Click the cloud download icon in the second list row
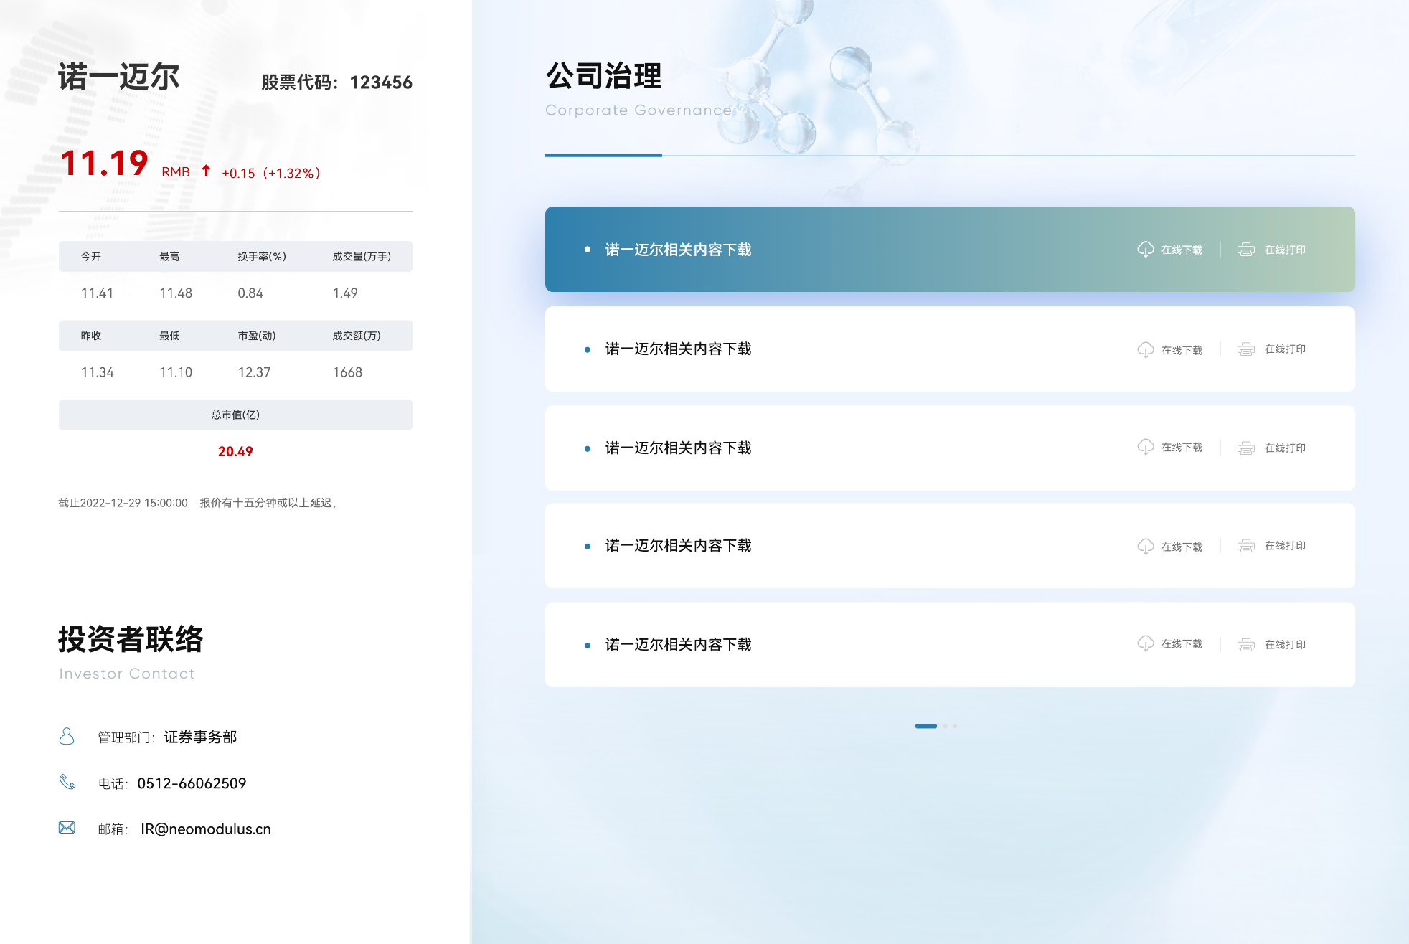 tap(1146, 349)
